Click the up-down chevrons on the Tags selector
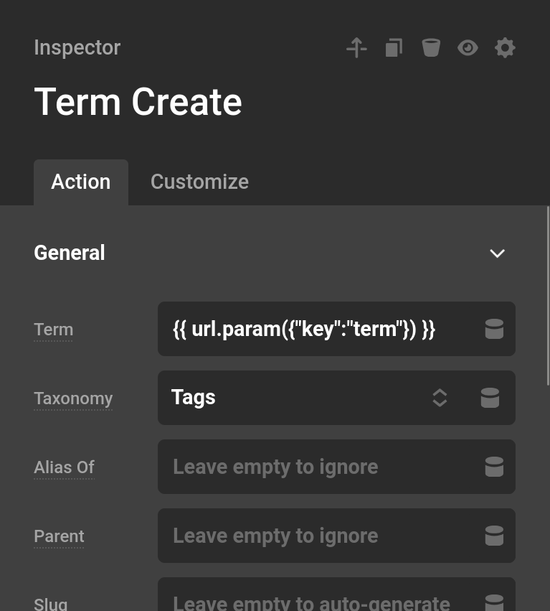Image resolution: width=550 pixels, height=611 pixels. 440,398
